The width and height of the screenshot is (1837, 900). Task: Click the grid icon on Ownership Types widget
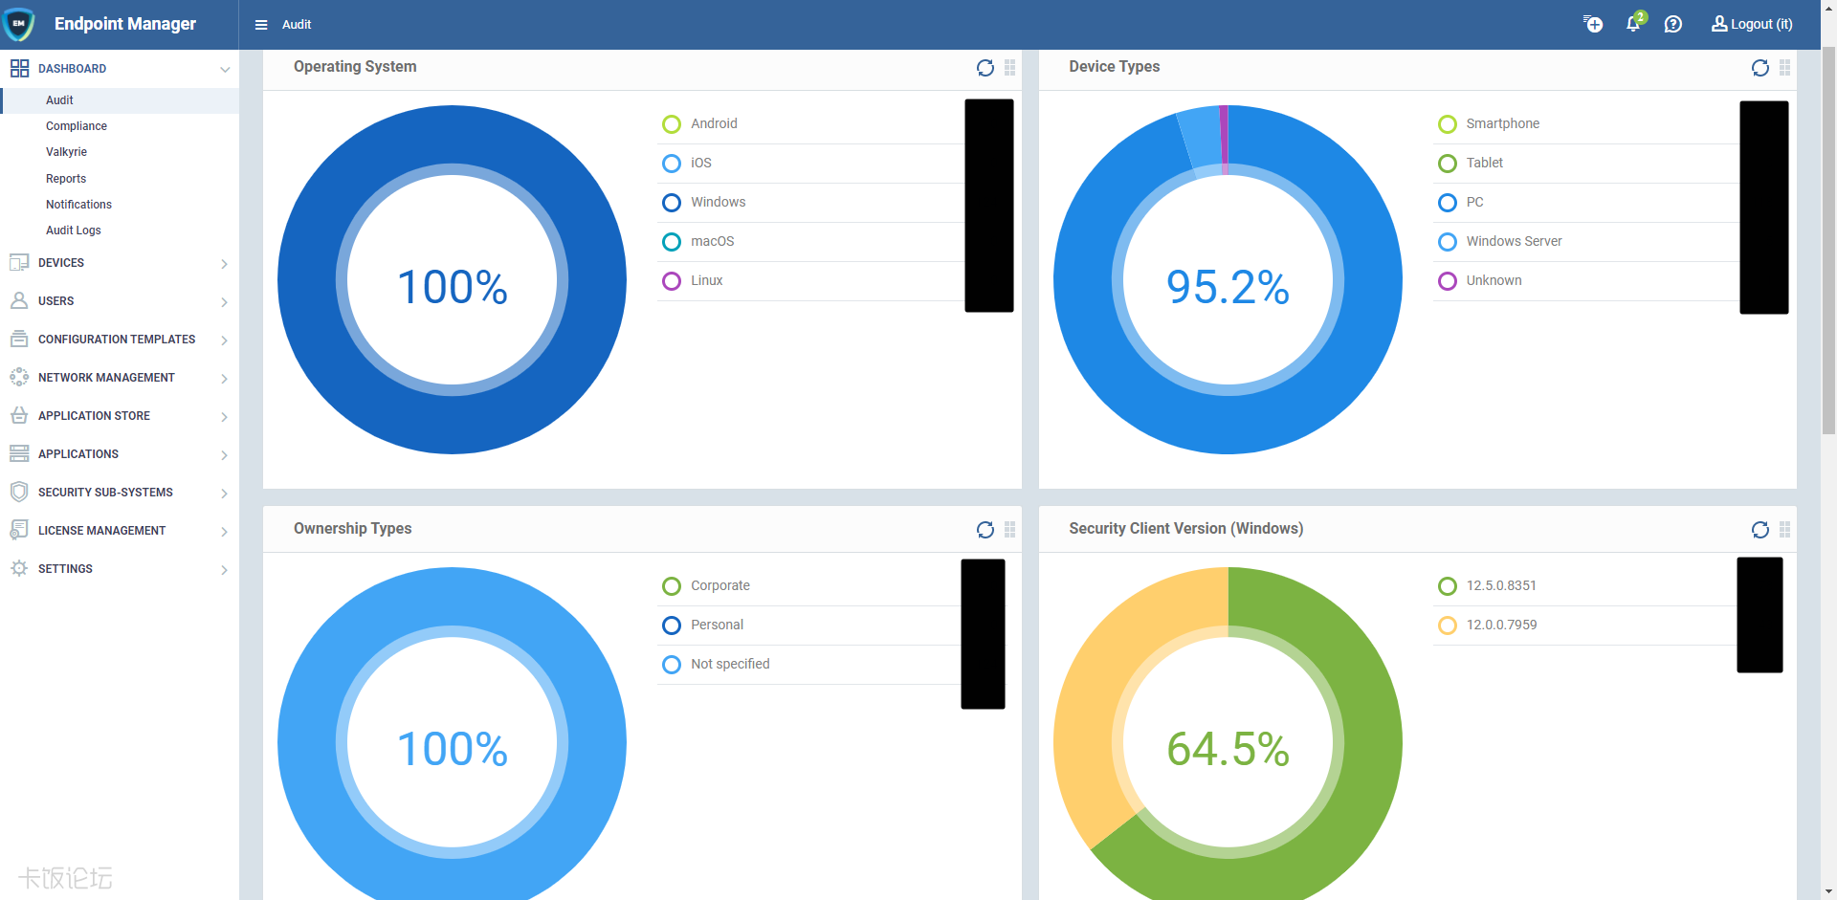click(1010, 530)
